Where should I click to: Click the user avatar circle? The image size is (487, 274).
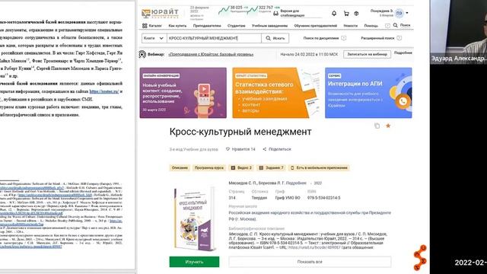point(399,13)
